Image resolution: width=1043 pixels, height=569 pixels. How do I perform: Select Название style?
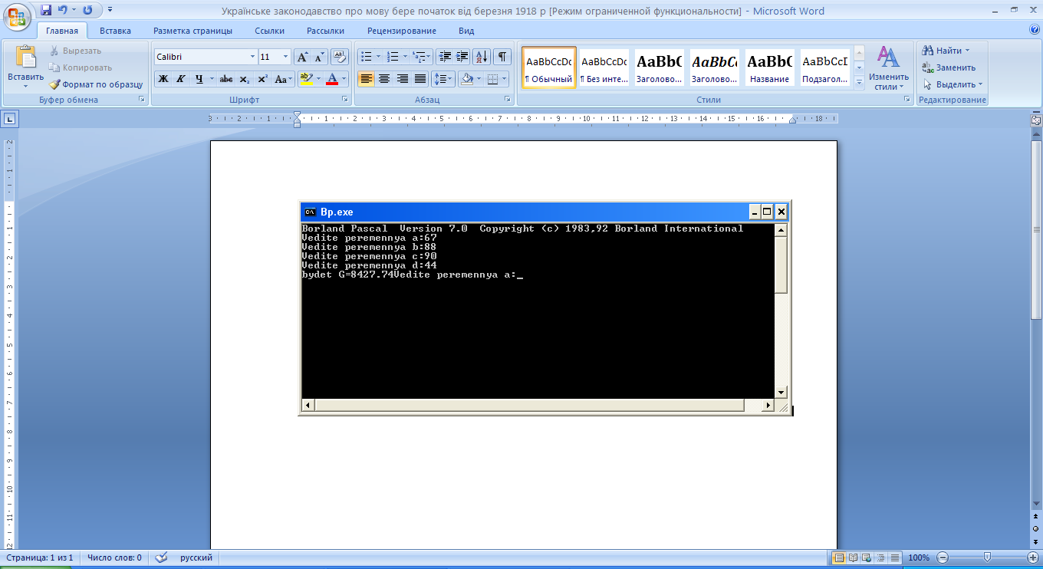(770, 67)
